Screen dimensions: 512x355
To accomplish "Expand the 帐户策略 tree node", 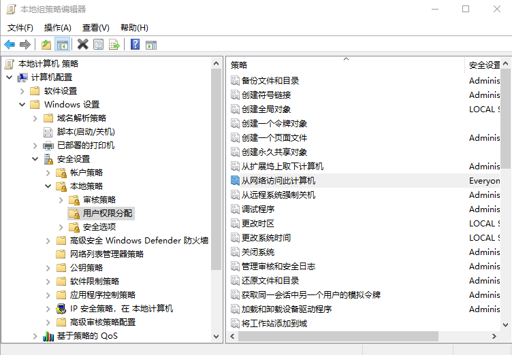I will (48, 173).
